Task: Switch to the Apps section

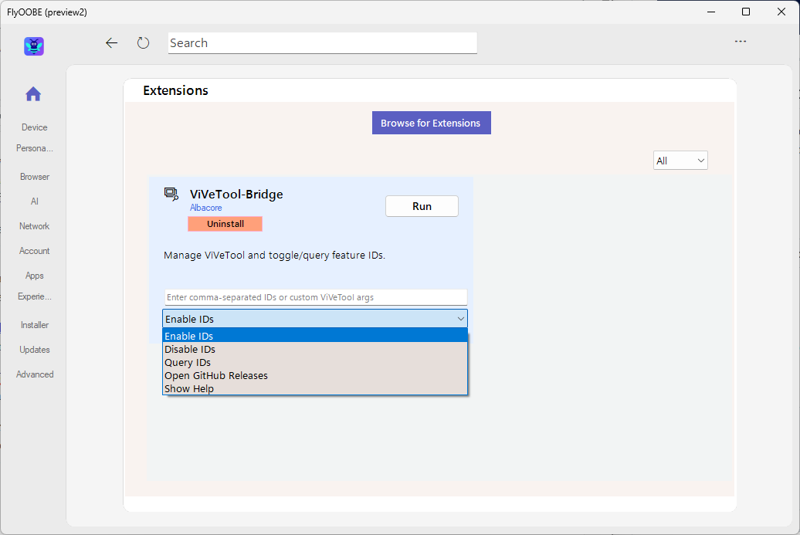Action: tap(34, 275)
